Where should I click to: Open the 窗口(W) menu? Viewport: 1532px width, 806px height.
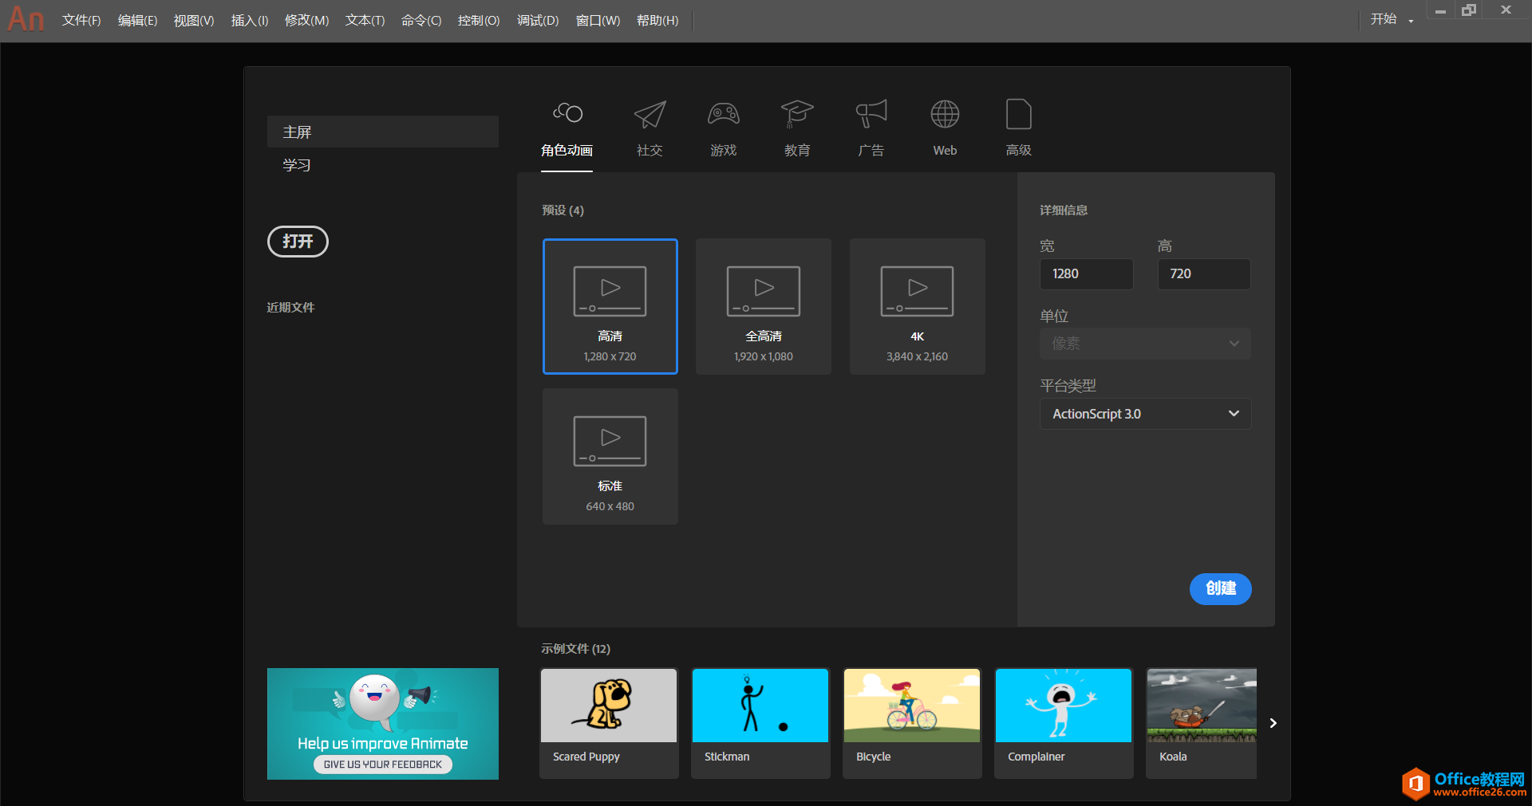coord(598,20)
